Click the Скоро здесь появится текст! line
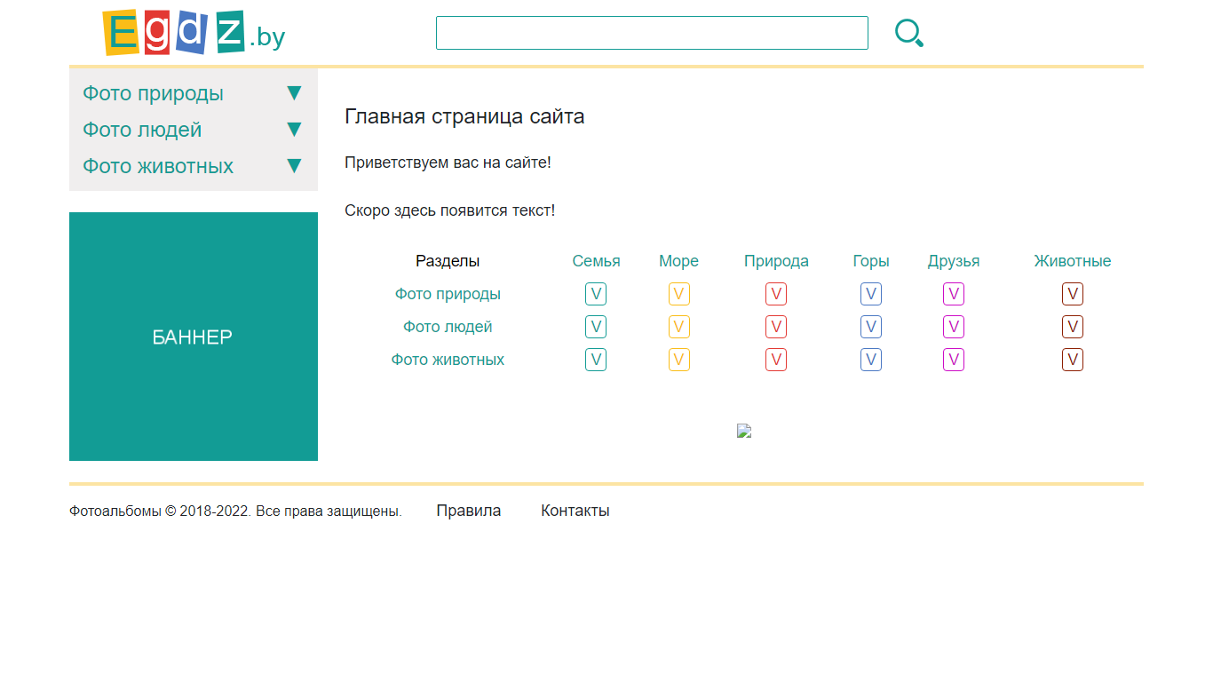Viewport: 1213px width, 682px height. [449, 210]
